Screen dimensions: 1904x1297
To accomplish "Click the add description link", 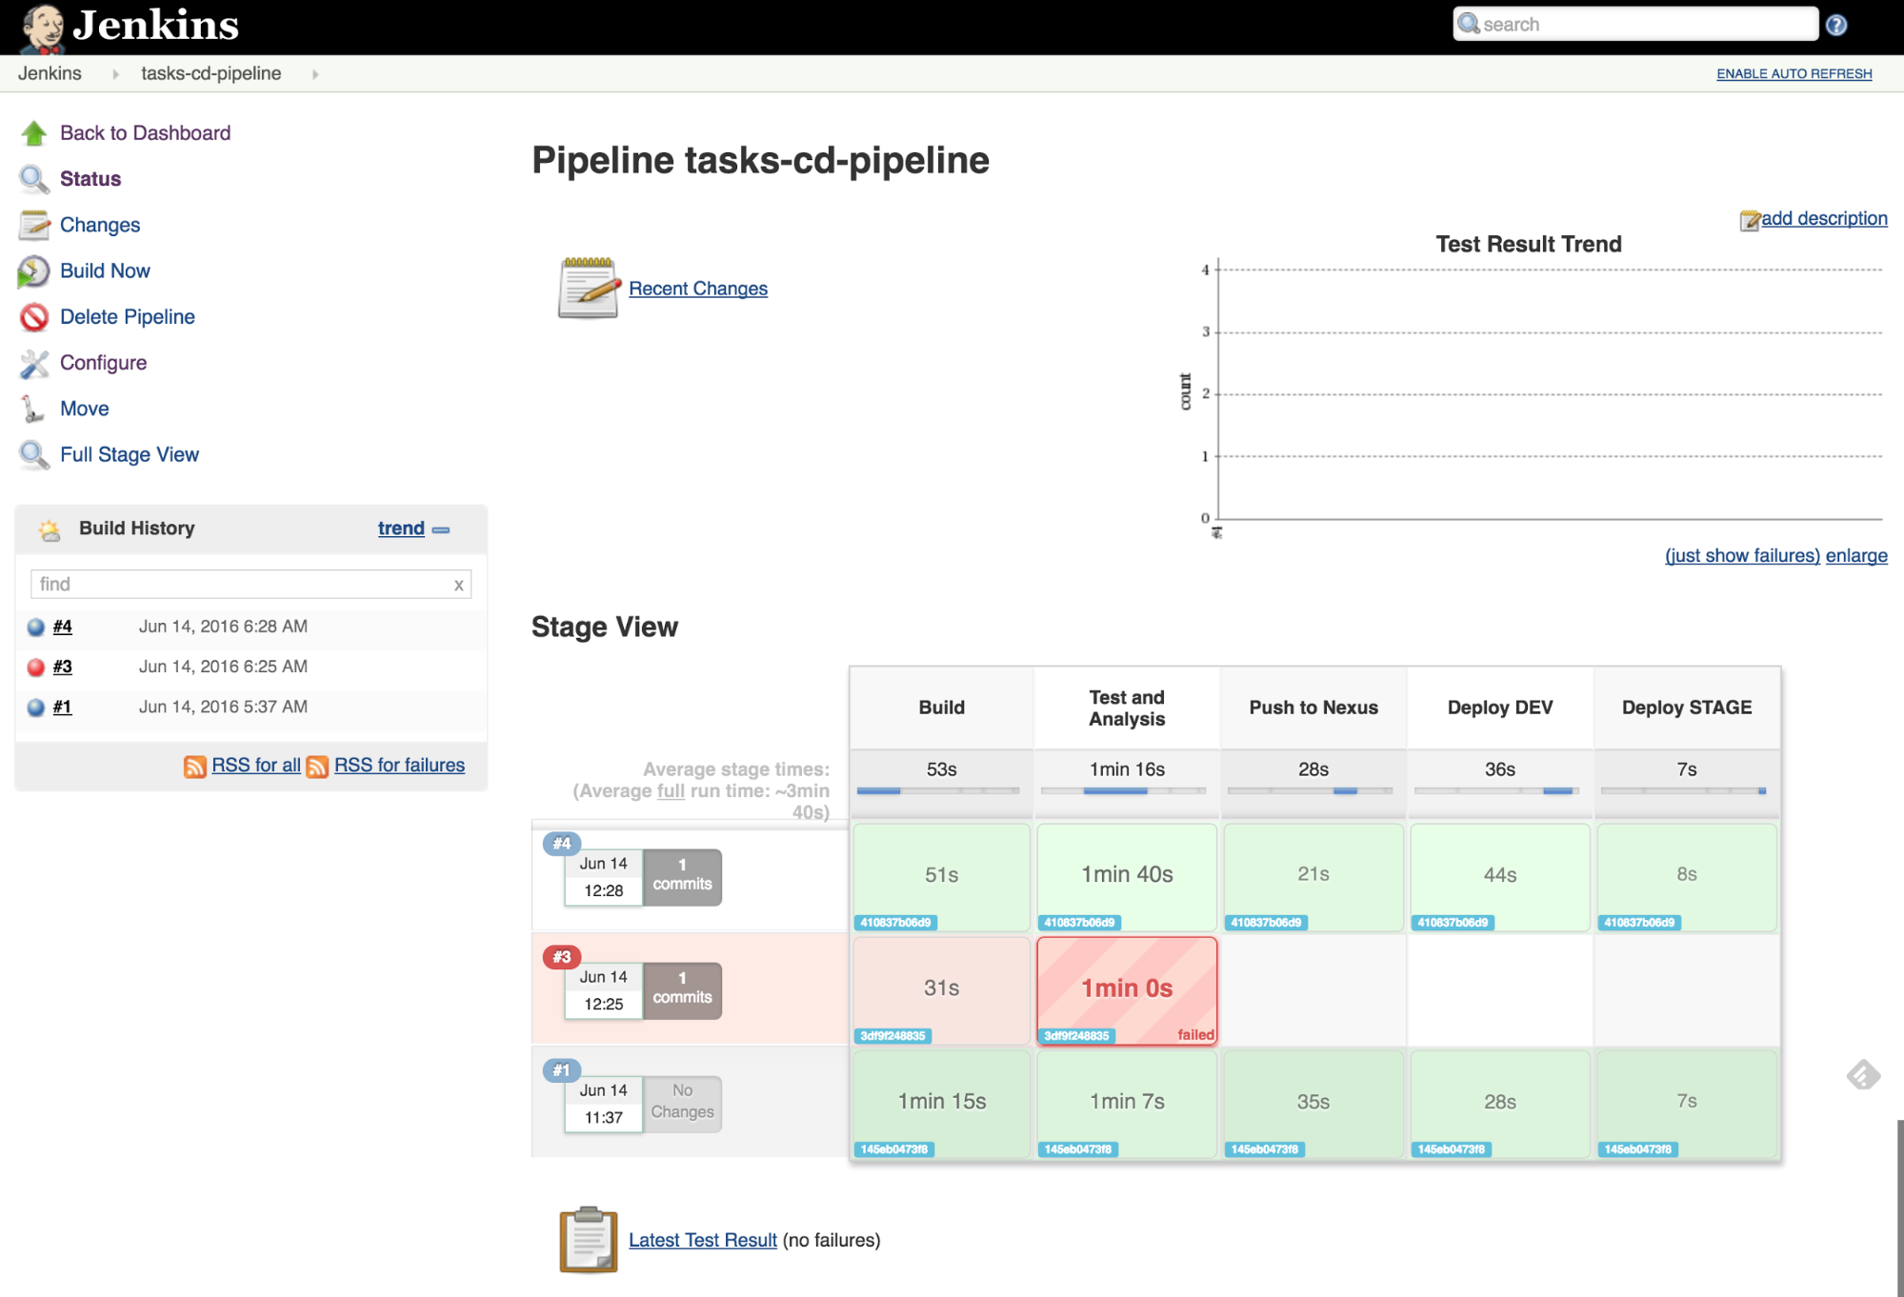I will (1823, 218).
